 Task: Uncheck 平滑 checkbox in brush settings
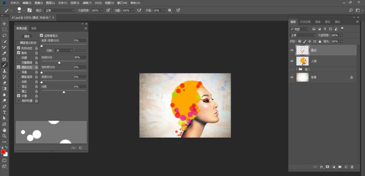pos(19,96)
